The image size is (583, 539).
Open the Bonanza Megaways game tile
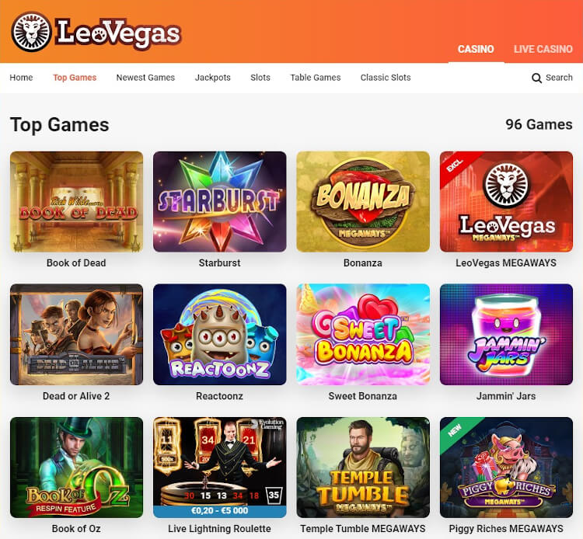pos(363,202)
